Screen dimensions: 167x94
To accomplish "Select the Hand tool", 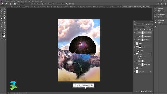I will coord(5,29).
